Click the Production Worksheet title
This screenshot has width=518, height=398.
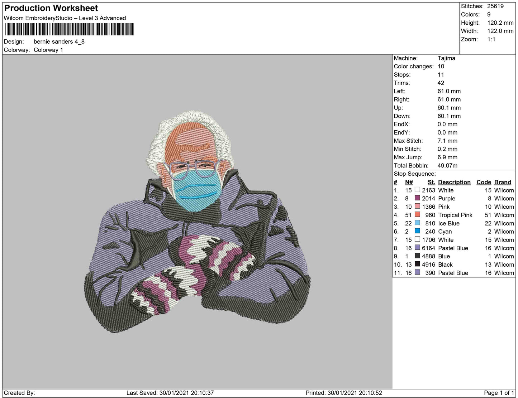51,8
